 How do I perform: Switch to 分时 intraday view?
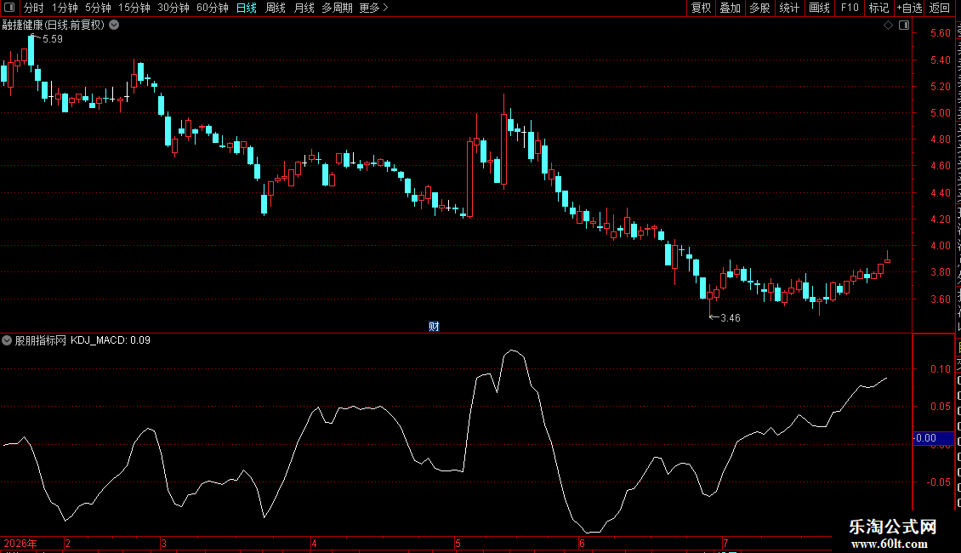34,8
